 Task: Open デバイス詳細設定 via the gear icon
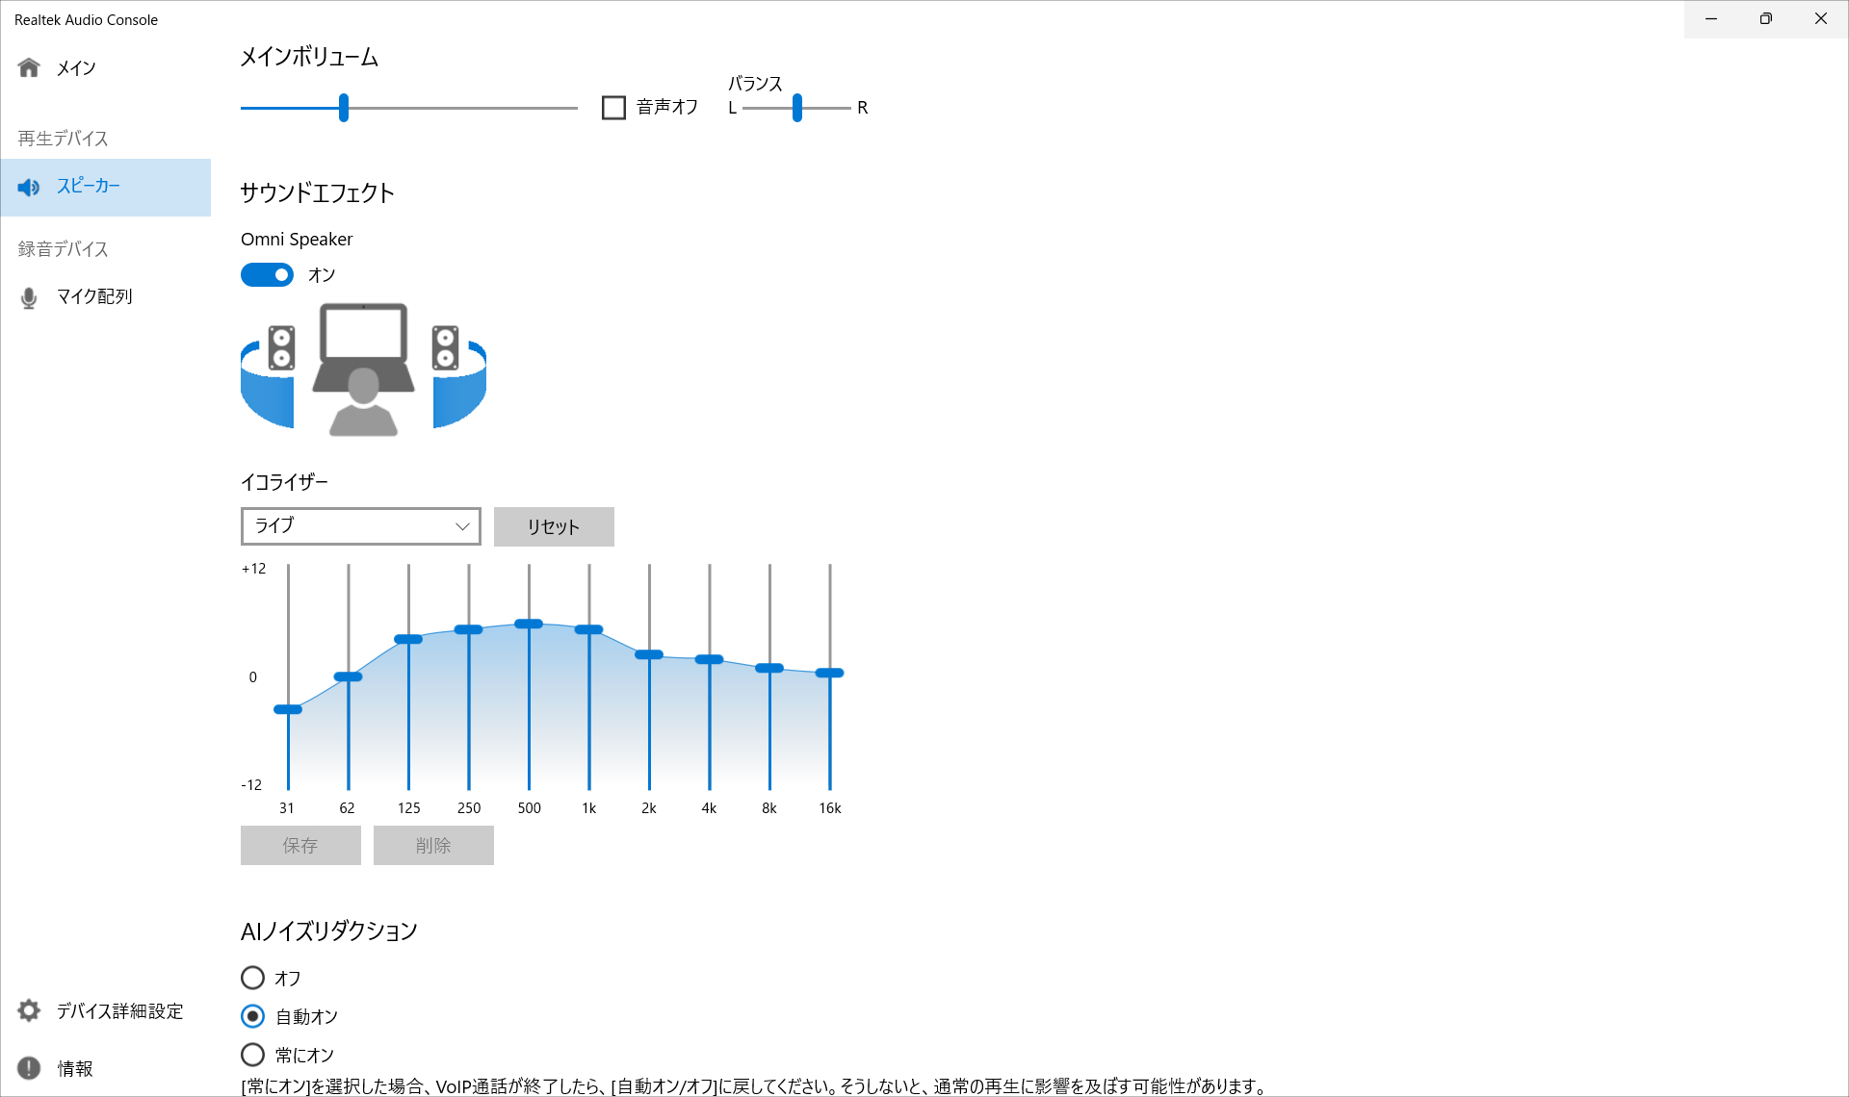point(28,1010)
